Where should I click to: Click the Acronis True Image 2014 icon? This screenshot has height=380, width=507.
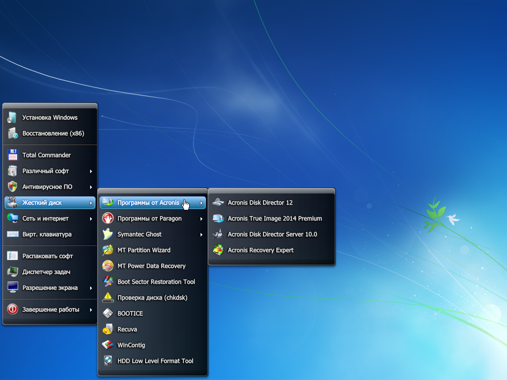[218, 218]
